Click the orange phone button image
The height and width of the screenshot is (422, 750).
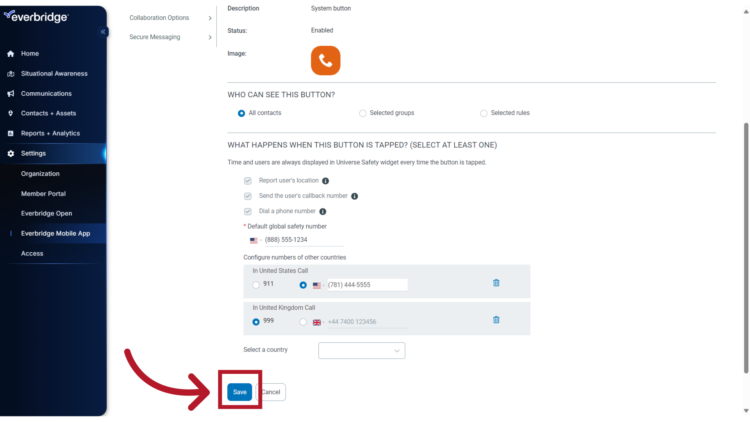pos(325,61)
